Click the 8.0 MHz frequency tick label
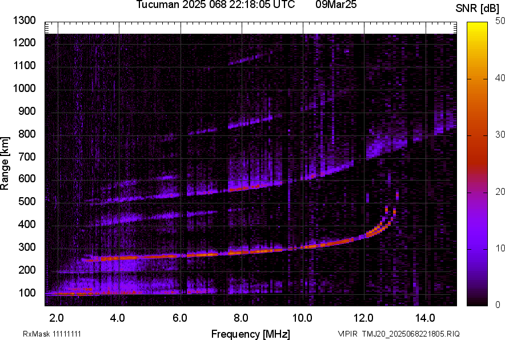Viewport: 505px width, 340px height. 241,318
